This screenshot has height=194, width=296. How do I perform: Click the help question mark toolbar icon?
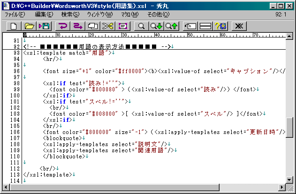point(220,26)
